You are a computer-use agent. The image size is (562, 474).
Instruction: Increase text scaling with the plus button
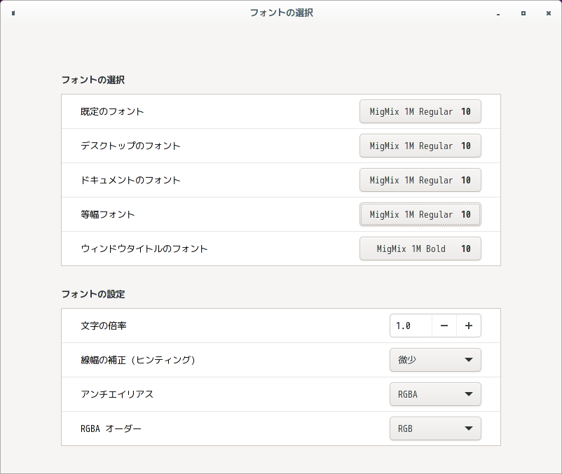coord(469,326)
